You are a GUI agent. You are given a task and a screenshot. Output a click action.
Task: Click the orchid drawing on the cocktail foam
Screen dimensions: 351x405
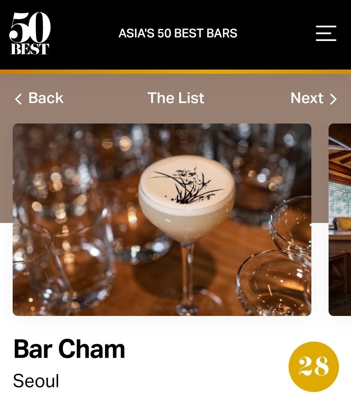click(187, 185)
